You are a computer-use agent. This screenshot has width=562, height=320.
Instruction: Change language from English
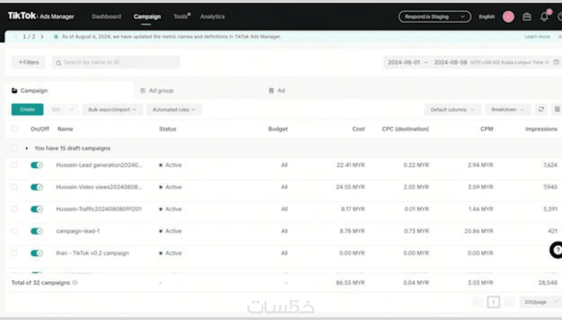(x=487, y=16)
